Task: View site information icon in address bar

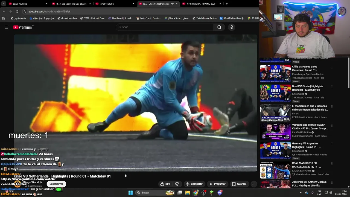Action: point(25,11)
